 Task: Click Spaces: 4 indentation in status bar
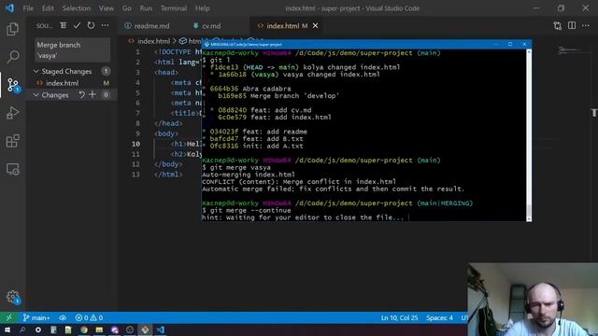[x=439, y=317]
